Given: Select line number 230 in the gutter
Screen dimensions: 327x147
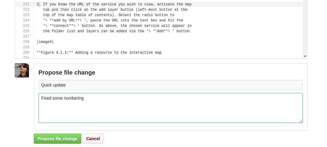Looking at the screenshot, I should [26, 52].
